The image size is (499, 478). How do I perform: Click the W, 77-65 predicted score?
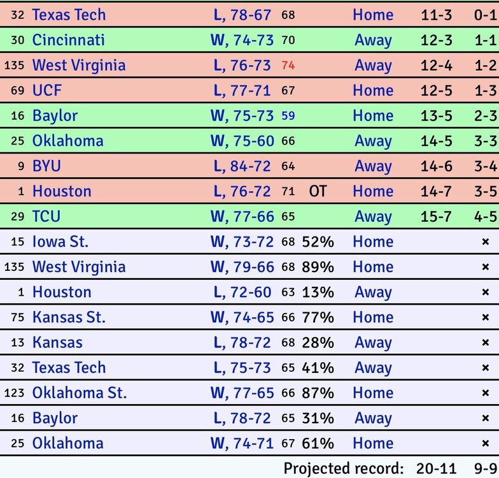coord(242,393)
